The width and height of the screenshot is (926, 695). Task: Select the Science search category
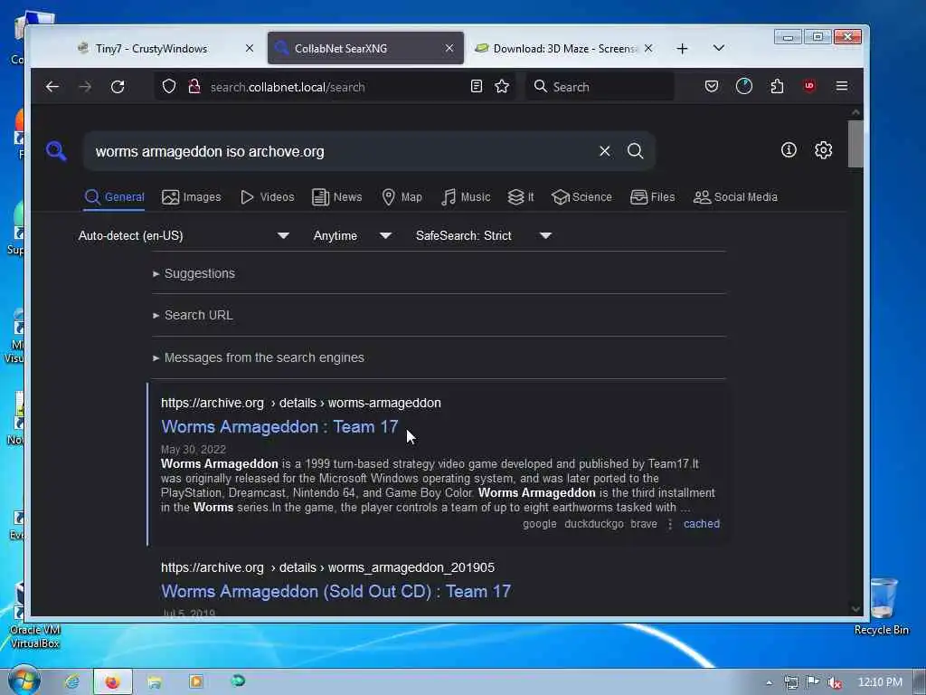pos(581,196)
